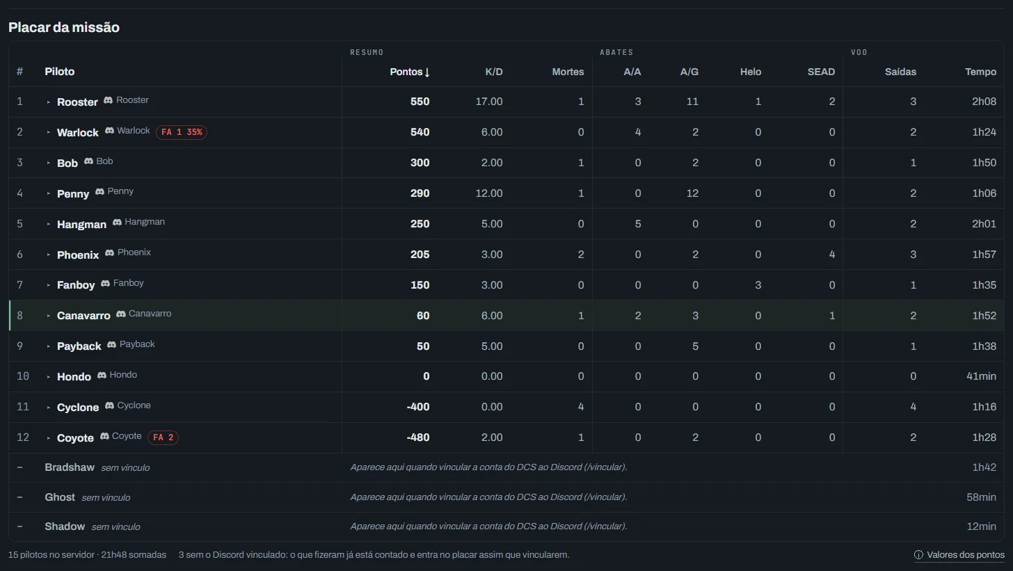The width and height of the screenshot is (1013, 571).
Task: Click Penny's Discord link icon
Action: pos(99,191)
